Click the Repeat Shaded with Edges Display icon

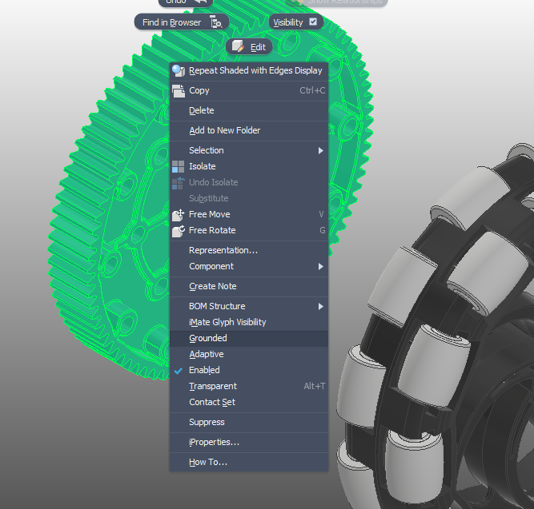[178, 70]
